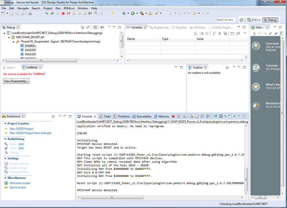Toggle Use Step Filters in main toolbar
Viewport: 287px width, 208px height.
101,13
